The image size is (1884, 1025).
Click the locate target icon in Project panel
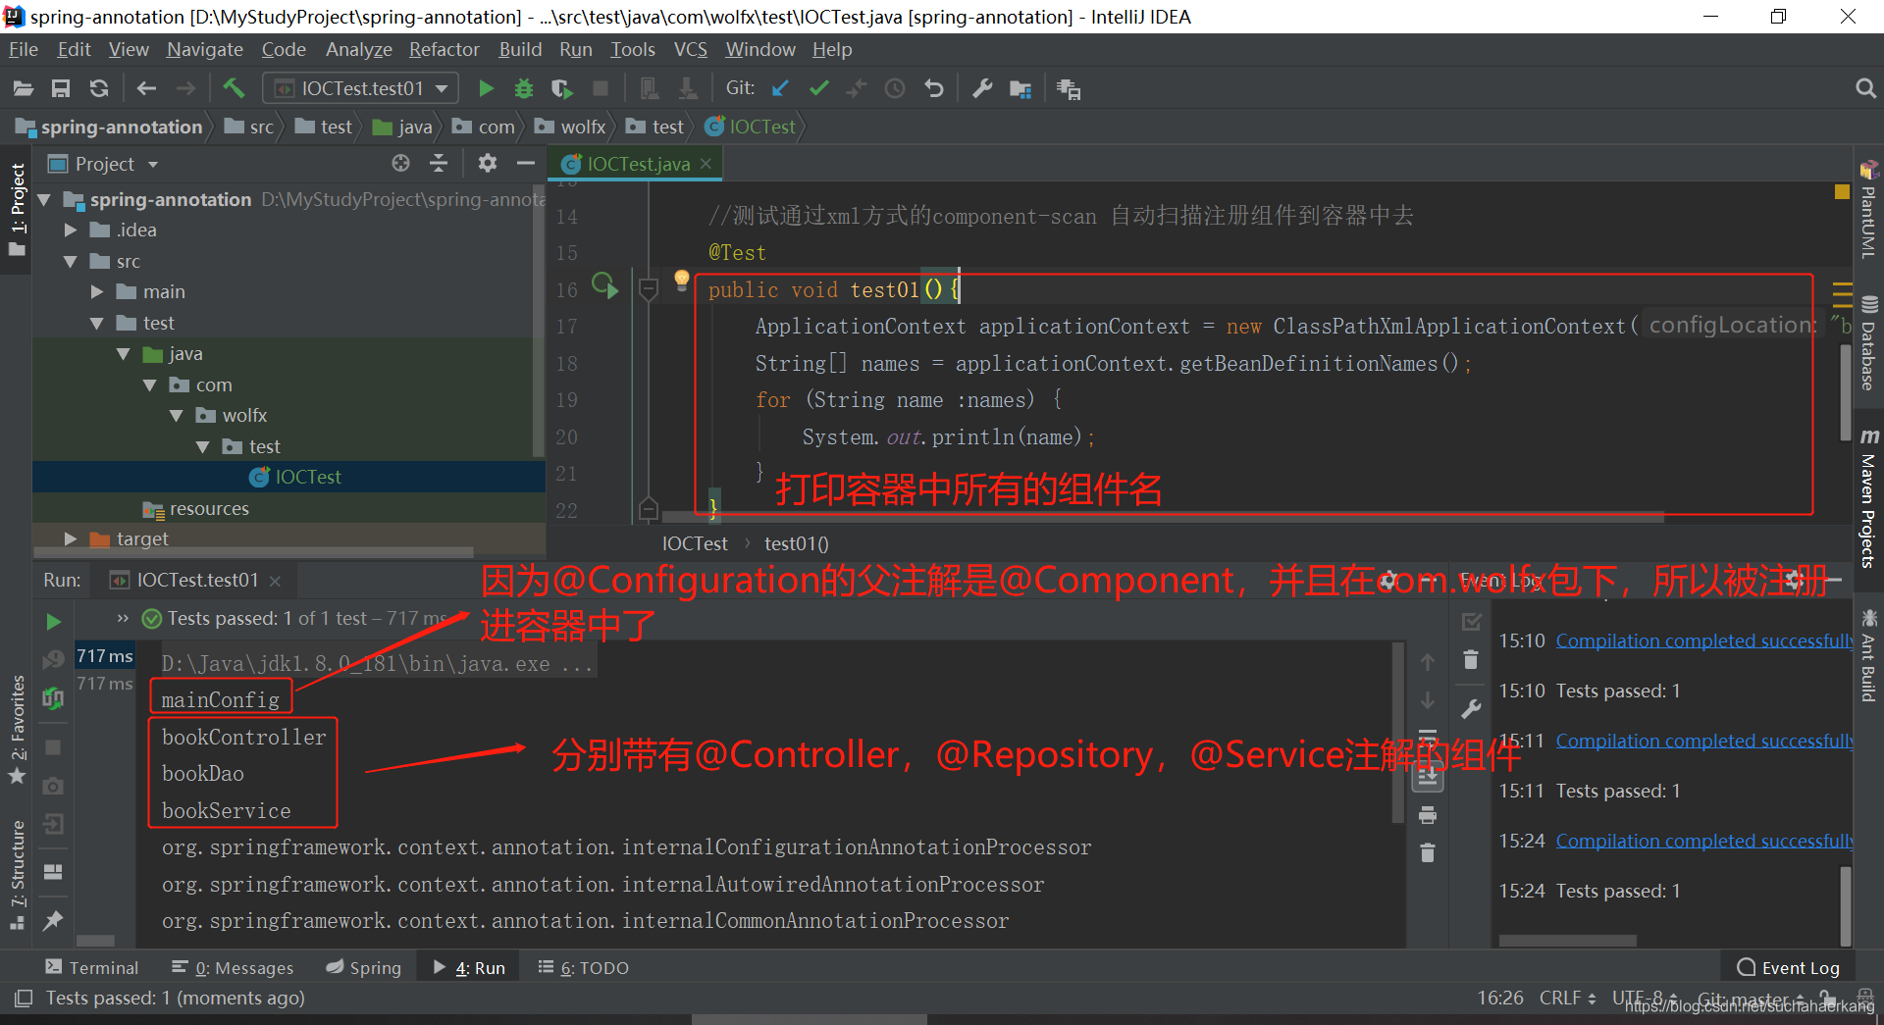pyautogui.click(x=400, y=164)
